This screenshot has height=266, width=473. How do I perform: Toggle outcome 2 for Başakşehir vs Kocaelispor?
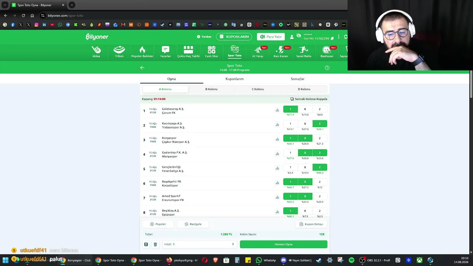click(320, 182)
